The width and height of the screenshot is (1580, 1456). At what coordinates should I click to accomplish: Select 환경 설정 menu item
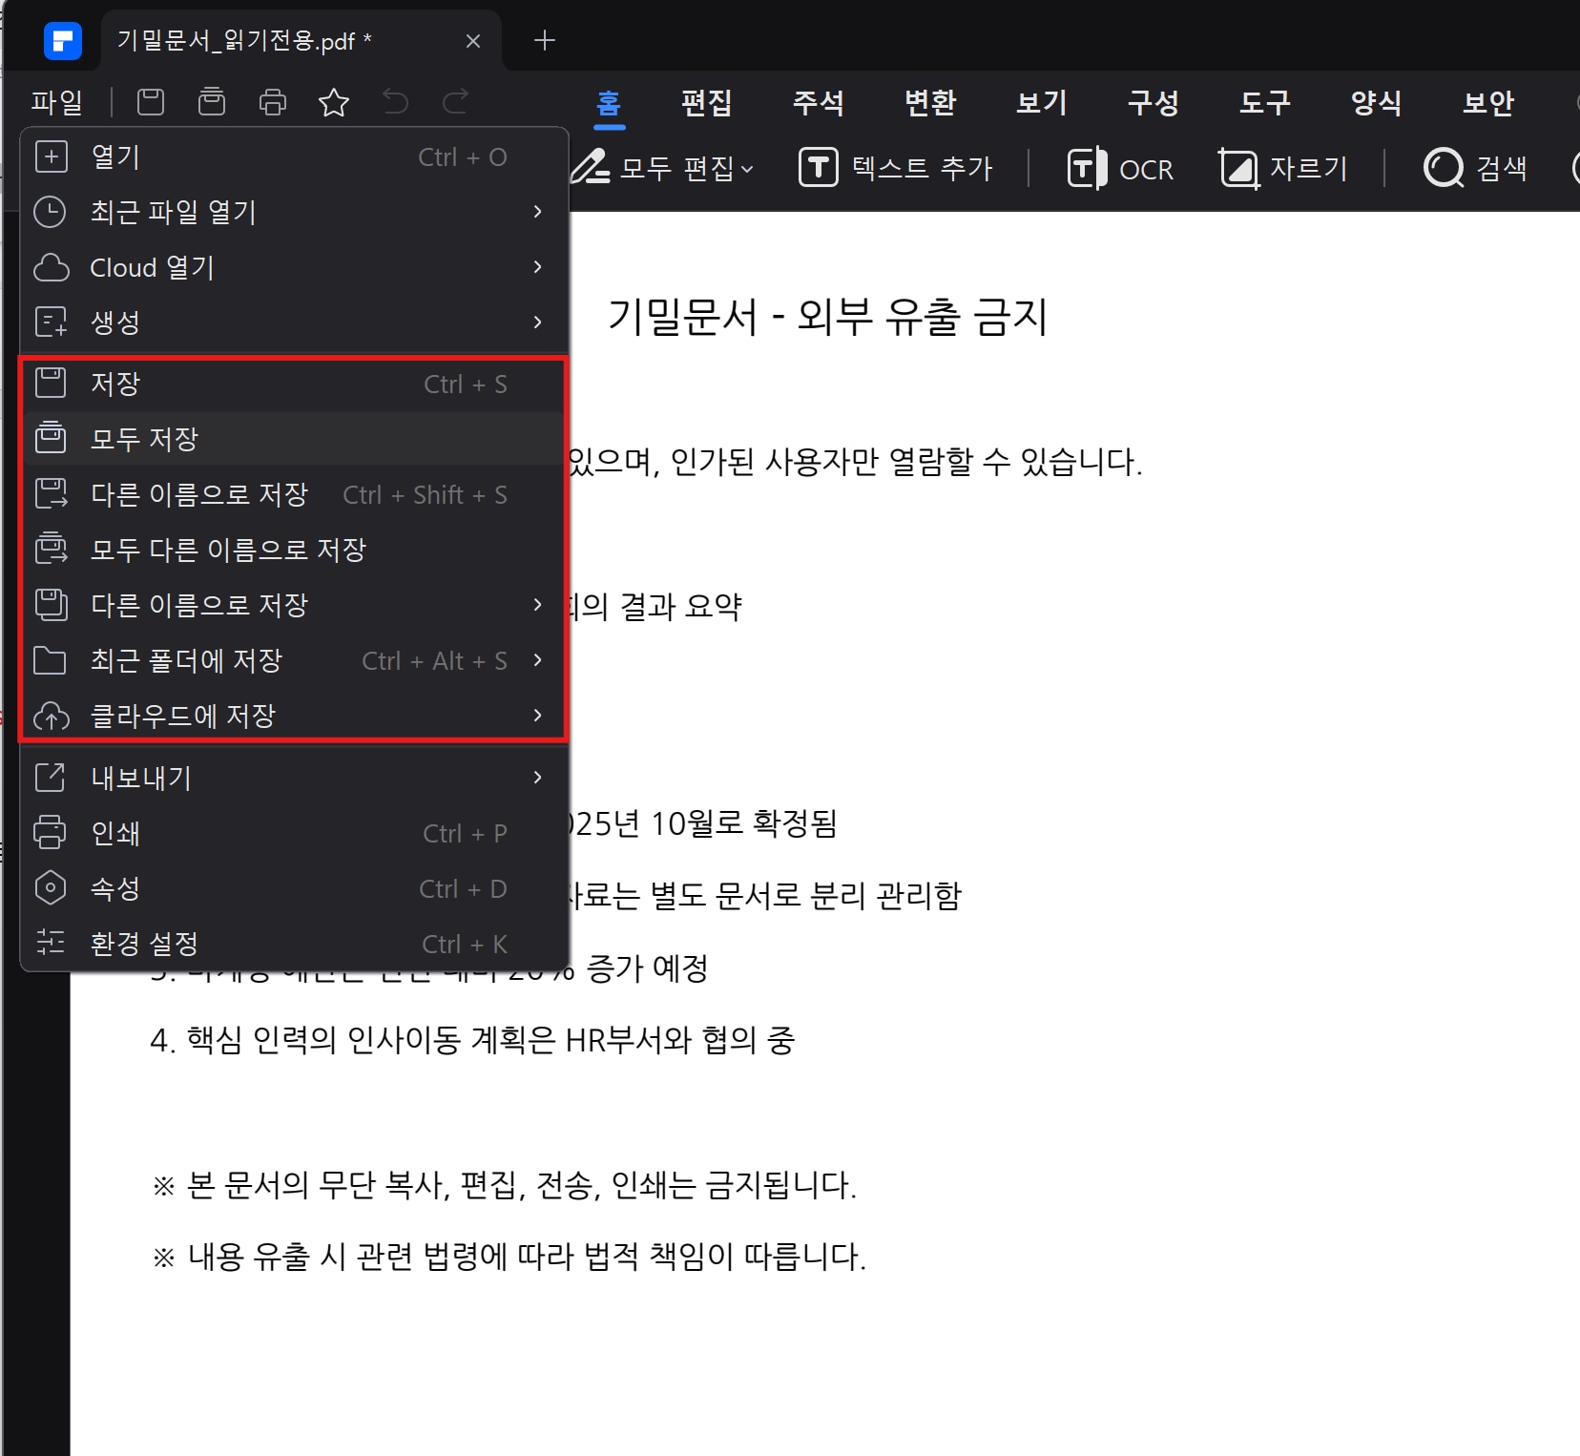tap(295, 944)
